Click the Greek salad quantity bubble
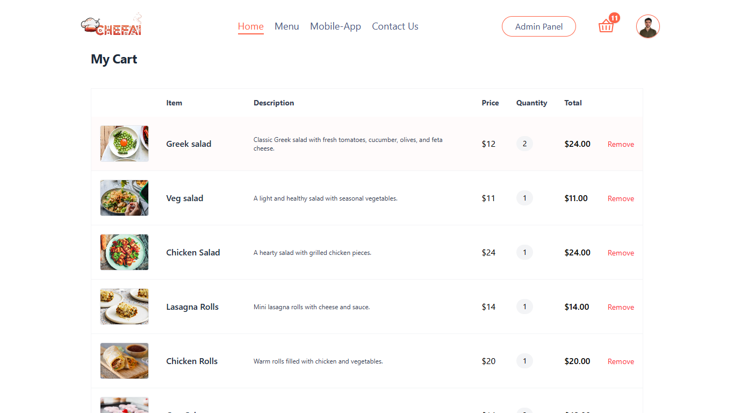Viewport: 734px width, 413px height. coord(524,144)
